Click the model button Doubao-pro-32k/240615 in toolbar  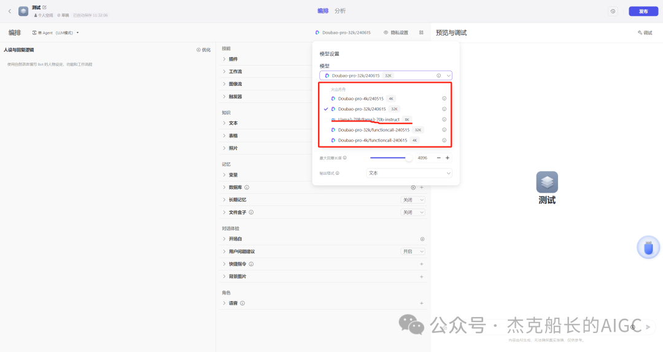(343, 33)
